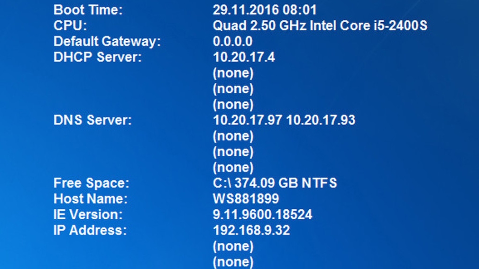Screen dimensions: 479x269
Task: Click the DHCP Server label
Action: pos(97,57)
